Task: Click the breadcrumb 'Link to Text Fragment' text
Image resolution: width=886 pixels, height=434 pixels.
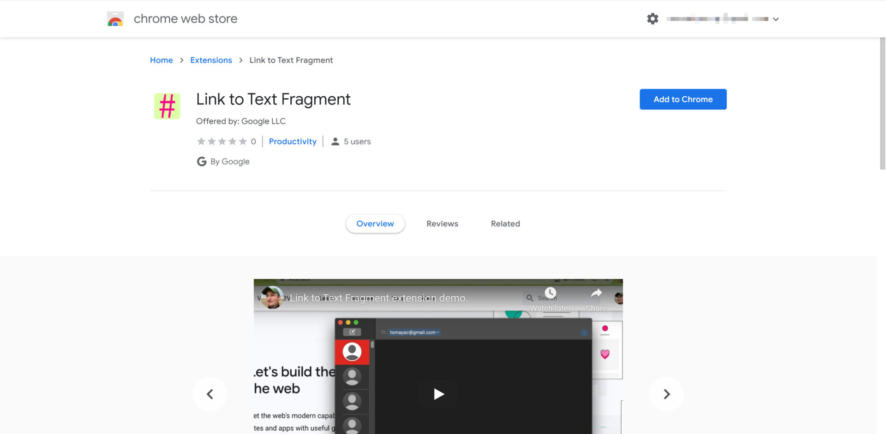Action: click(x=291, y=60)
